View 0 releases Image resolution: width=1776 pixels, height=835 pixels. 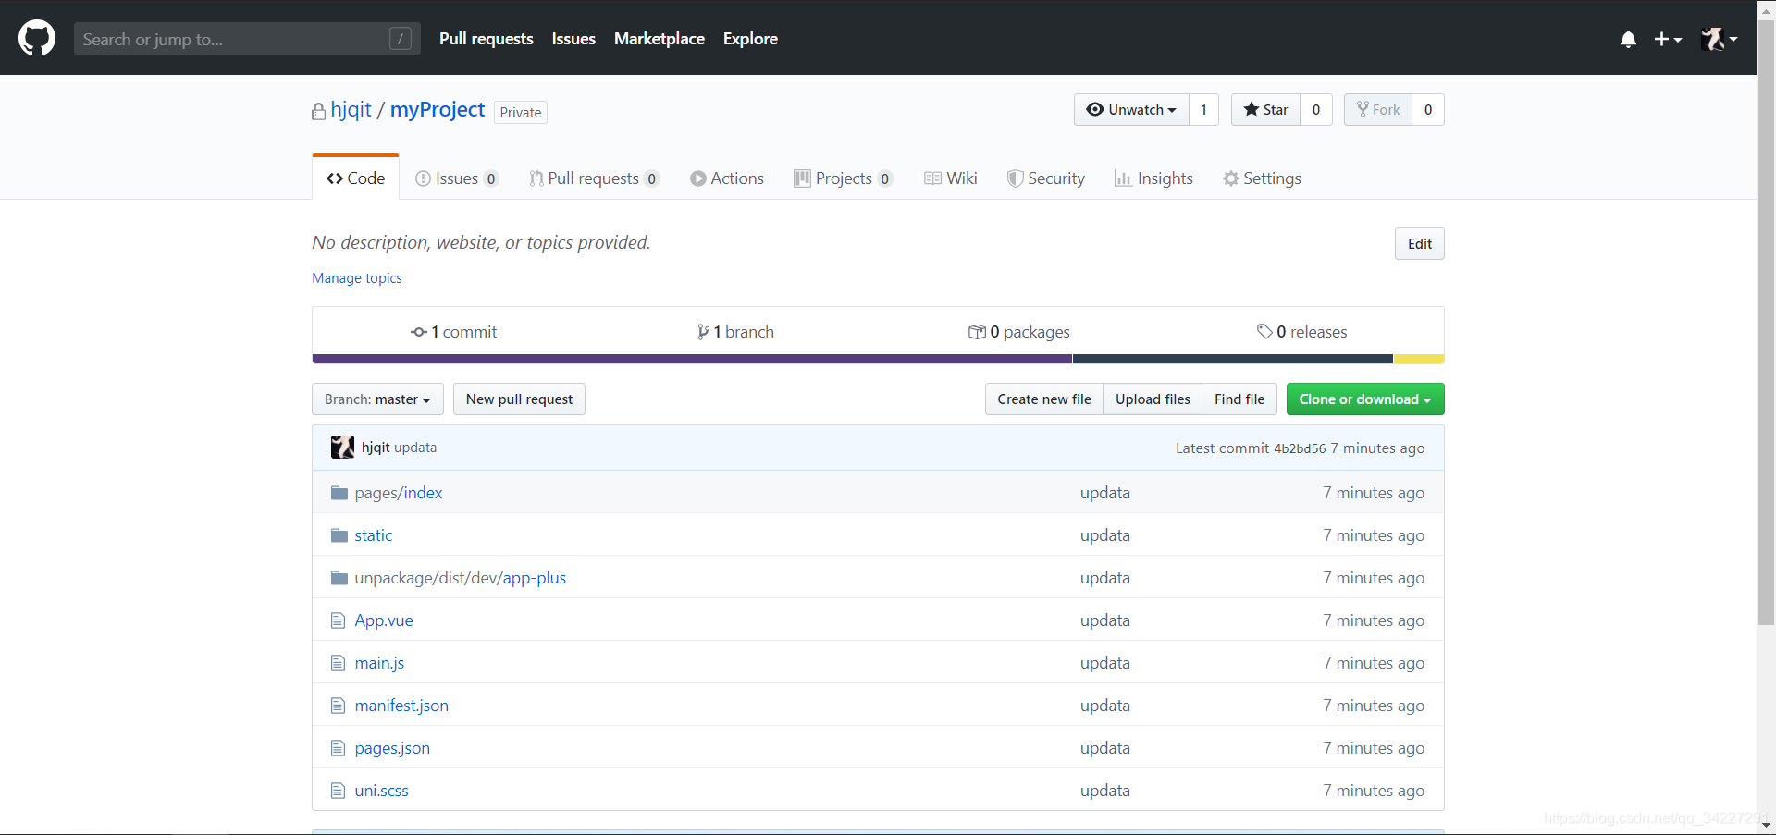coord(1301,332)
